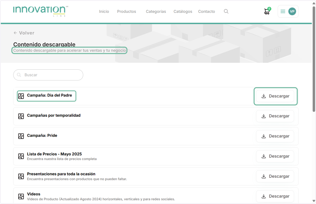The width and height of the screenshot is (316, 204).
Task: Download Campaña: Pride content
Action: point(275,136)
